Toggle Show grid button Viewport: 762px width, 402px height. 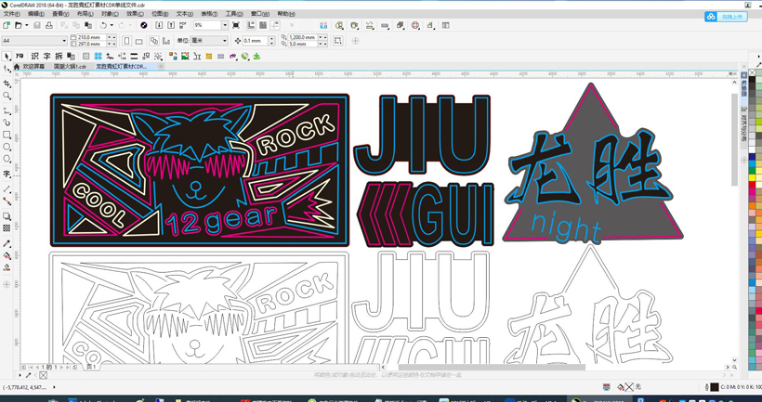pos(263,25)
